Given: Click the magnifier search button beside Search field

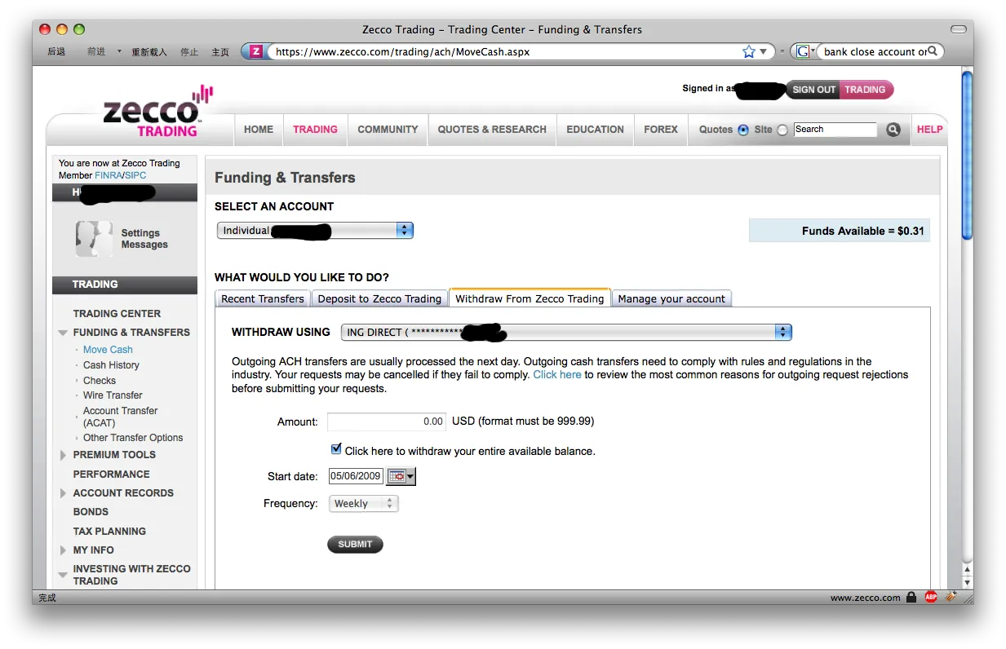Looking at the screenshot, I should [x=893, y=130].
